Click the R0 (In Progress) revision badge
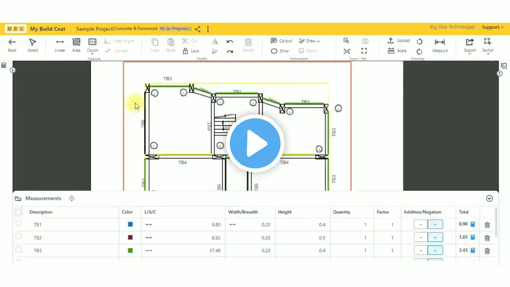 tap(175, 29)
